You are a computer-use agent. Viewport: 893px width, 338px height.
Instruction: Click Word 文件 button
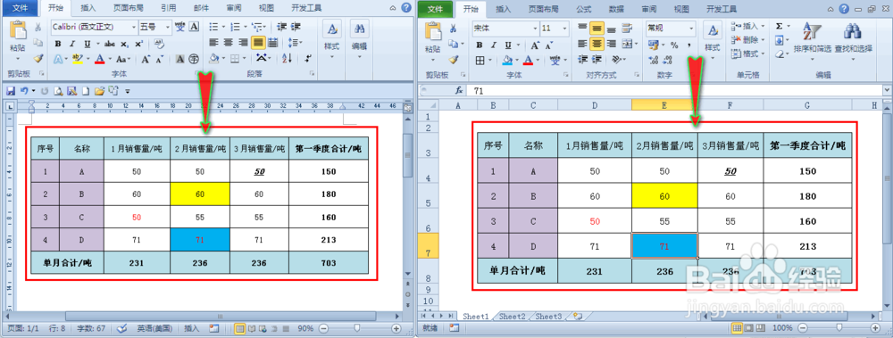click(20, 9)
